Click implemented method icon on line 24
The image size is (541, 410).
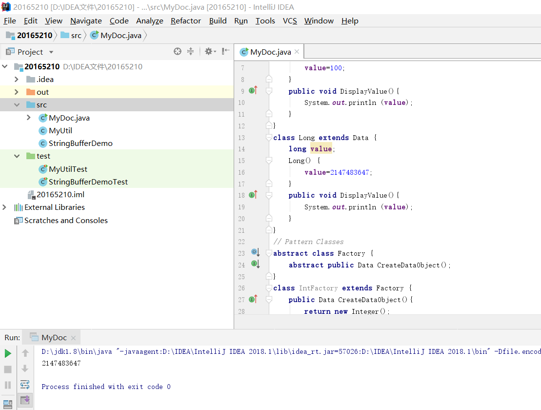255,264
